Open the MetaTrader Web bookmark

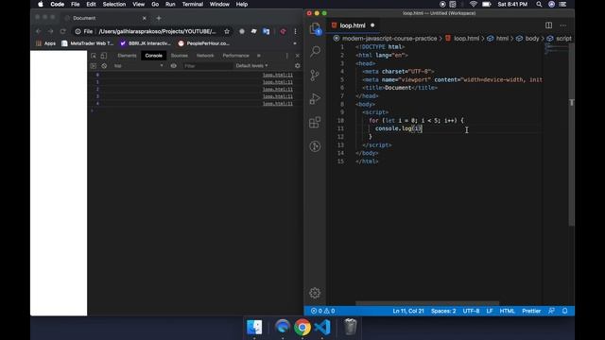(88, 43)
